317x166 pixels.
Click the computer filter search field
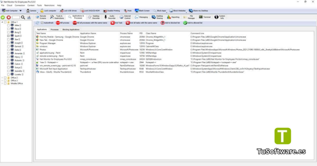[16, 17]
